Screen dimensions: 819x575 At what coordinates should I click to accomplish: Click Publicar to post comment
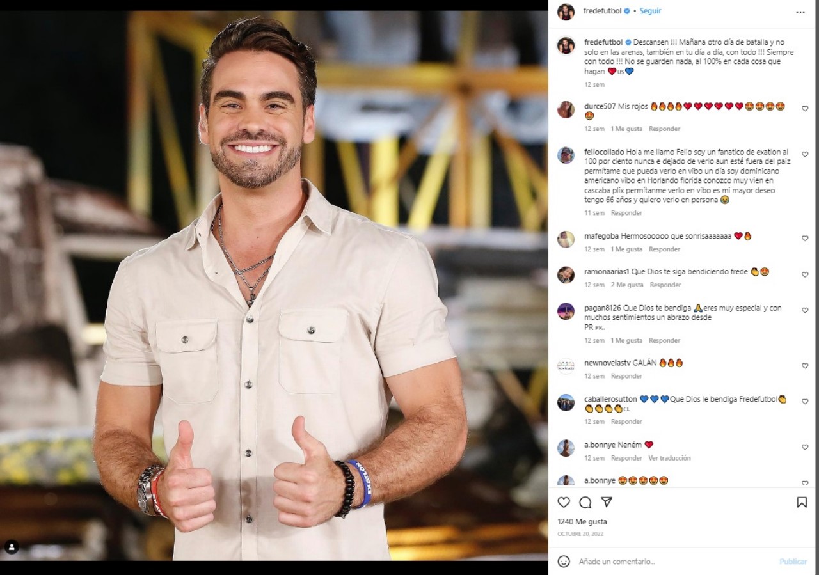tap(793, 562)
